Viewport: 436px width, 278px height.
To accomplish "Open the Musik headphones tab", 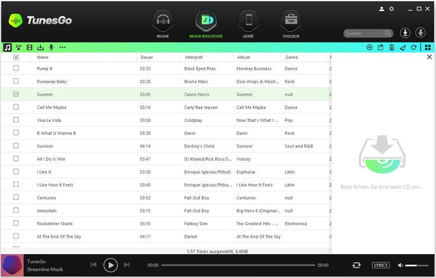I will click(163, 24).
